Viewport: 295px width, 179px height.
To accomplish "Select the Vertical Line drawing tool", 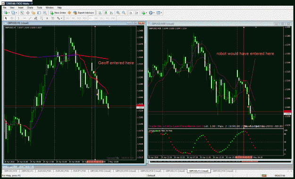I will point(18,18).
